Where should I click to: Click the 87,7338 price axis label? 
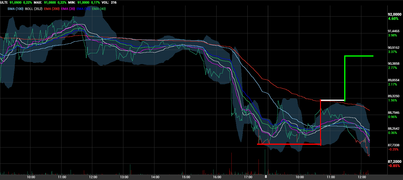point(394,145)
